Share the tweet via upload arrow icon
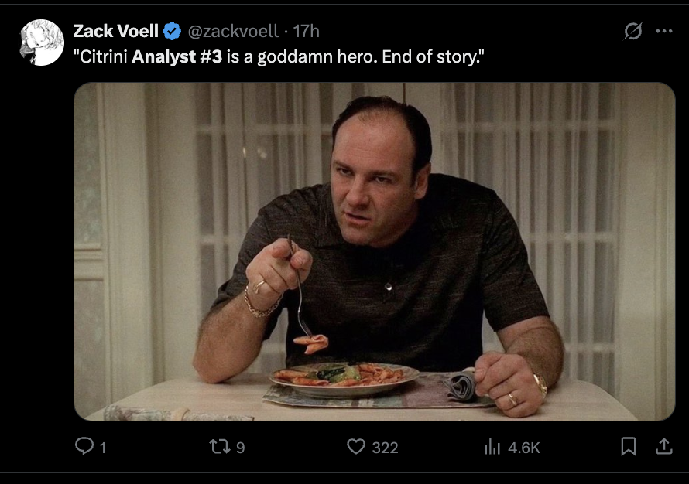The image size is (689, 484). tap(663, 446)
